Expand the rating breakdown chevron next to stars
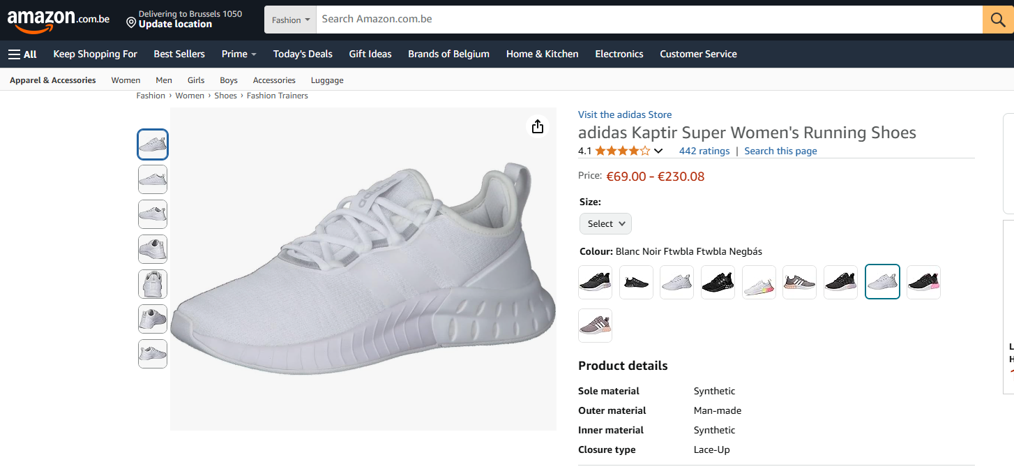This screenshot has width=1014, height=469. click(658, 151)
